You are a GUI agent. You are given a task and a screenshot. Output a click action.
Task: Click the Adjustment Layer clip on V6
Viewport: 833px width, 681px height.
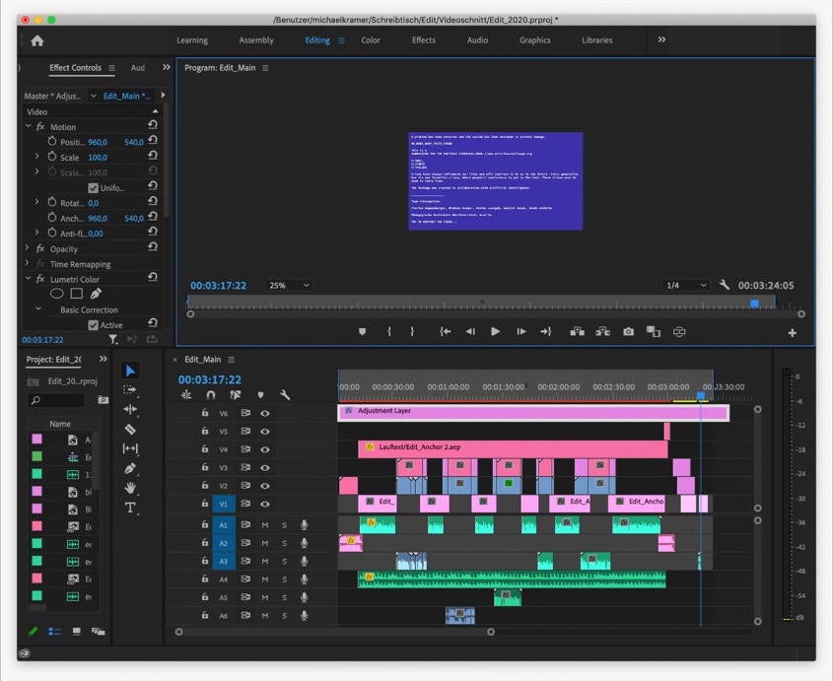pyautogui.click(x=532, y=412)
